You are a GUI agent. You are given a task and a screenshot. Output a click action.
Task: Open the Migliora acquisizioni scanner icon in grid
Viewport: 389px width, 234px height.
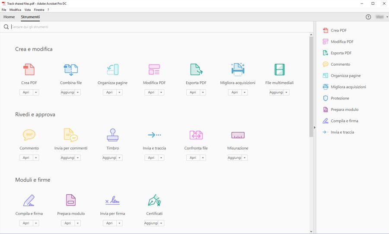pos(238,70)
